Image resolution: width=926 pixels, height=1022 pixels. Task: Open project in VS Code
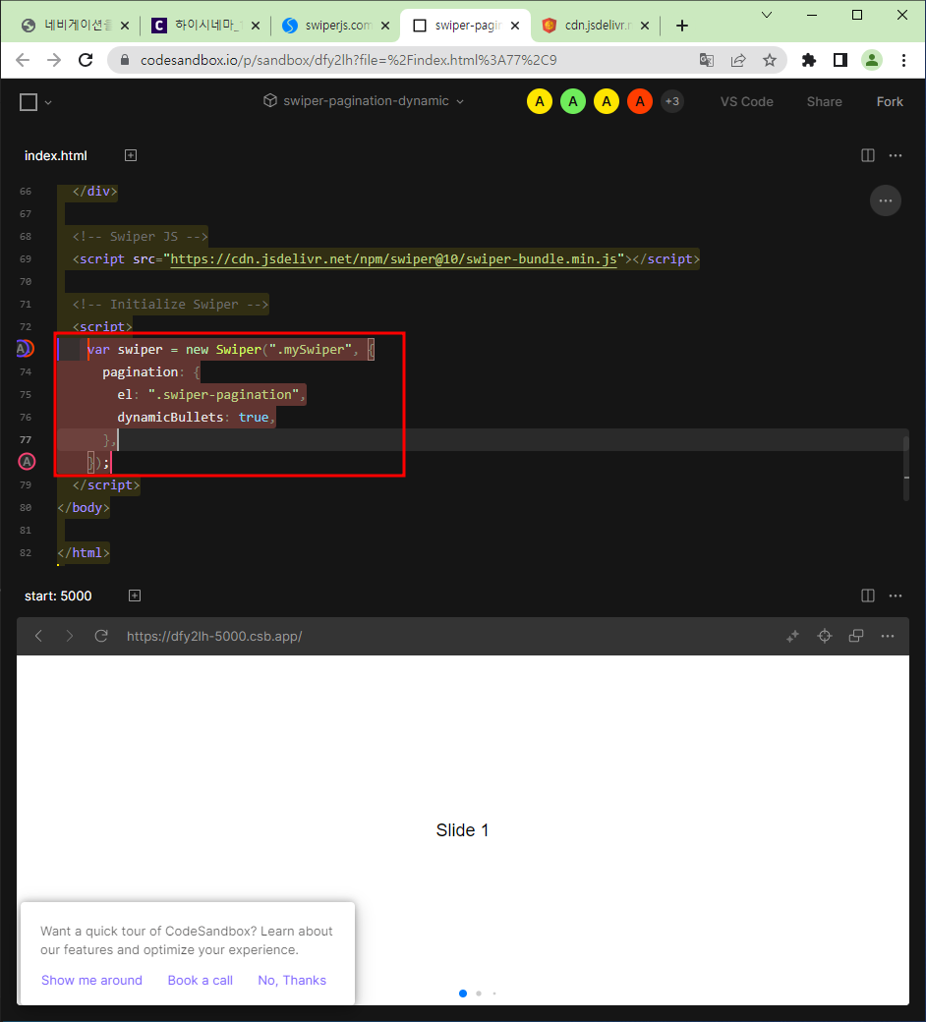pos(747,101)
